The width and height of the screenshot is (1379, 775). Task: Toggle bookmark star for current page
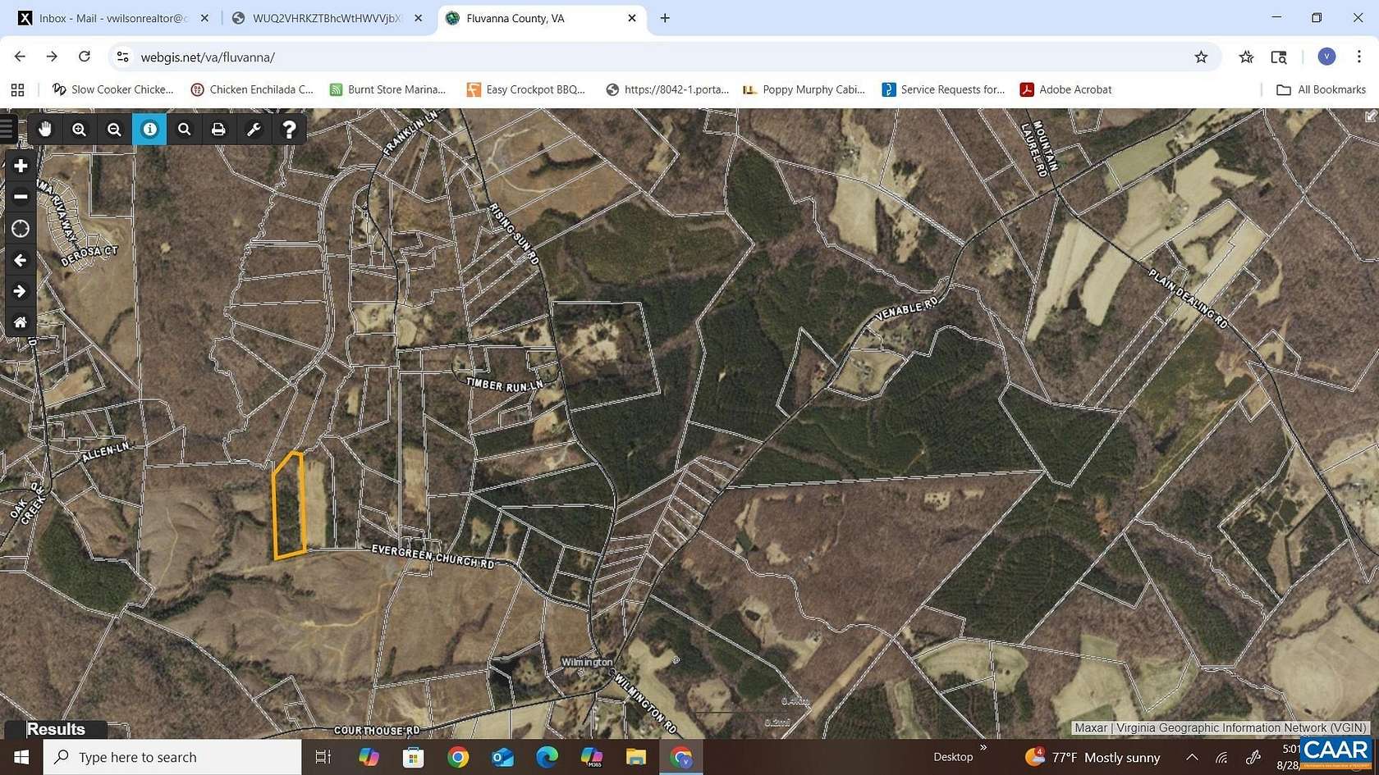1201,57
